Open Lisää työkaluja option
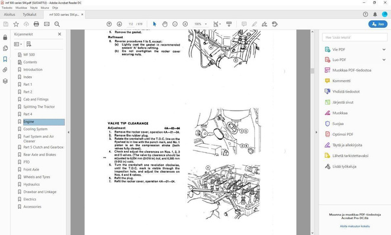Screen dimensions: 391x235 click(x=344, y=166)
